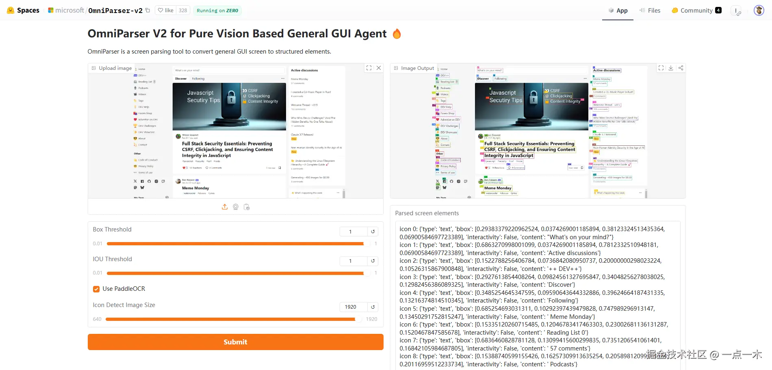772x370 pixels.
Task: Click inside the Parsed screen elements textbox
Action: [x=538, y=295]
